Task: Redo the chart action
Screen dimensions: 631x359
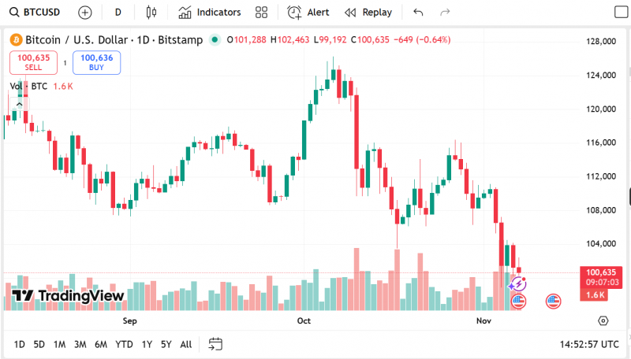Action: 445,13
